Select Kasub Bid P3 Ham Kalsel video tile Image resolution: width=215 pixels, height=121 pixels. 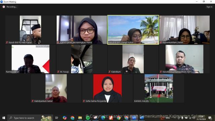click(31, 30)
